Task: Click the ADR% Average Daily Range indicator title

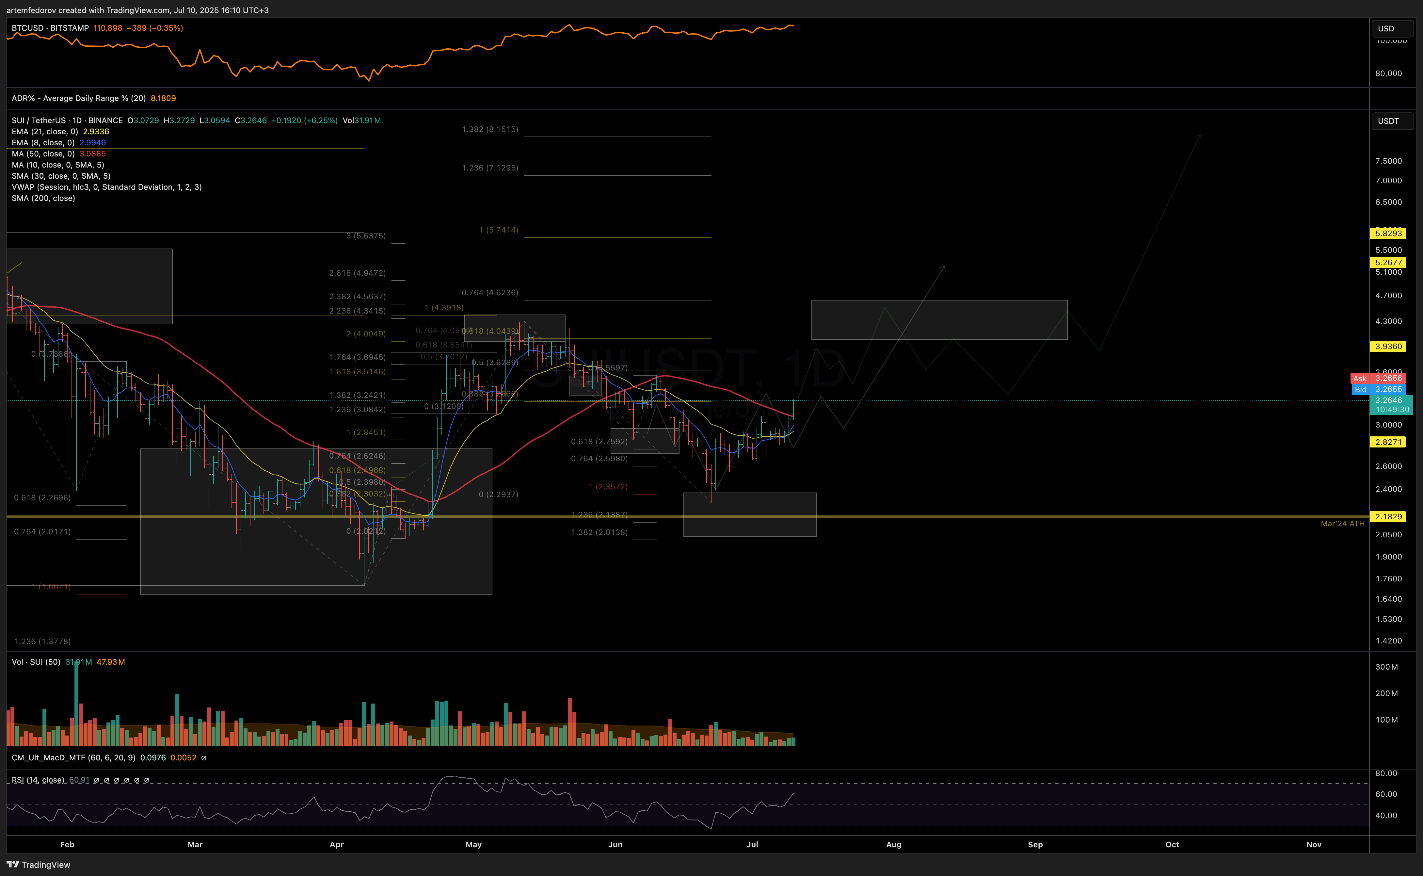Action: pyautogui.click(x=79, y=99)
